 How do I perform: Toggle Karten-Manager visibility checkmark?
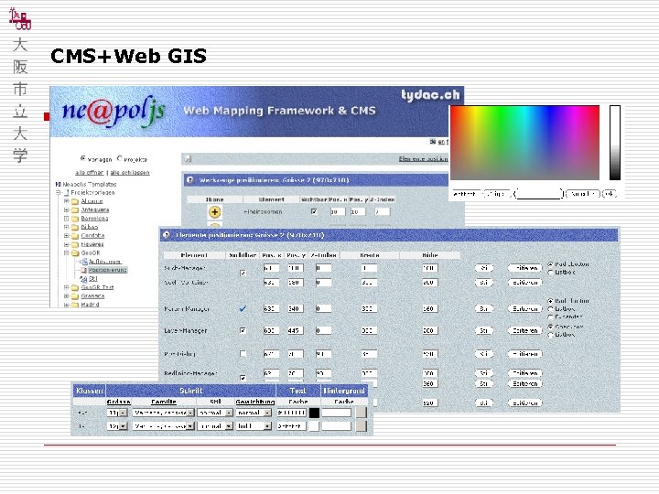click(243, 309)
